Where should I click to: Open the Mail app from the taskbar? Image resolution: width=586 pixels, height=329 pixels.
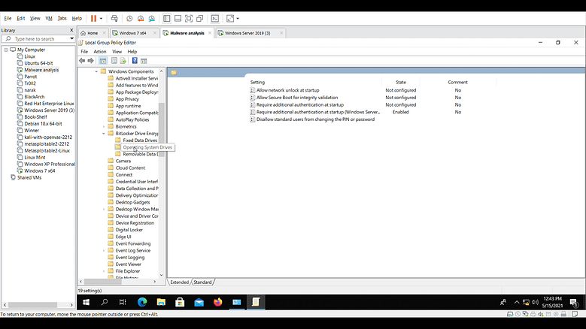point(199,302)
